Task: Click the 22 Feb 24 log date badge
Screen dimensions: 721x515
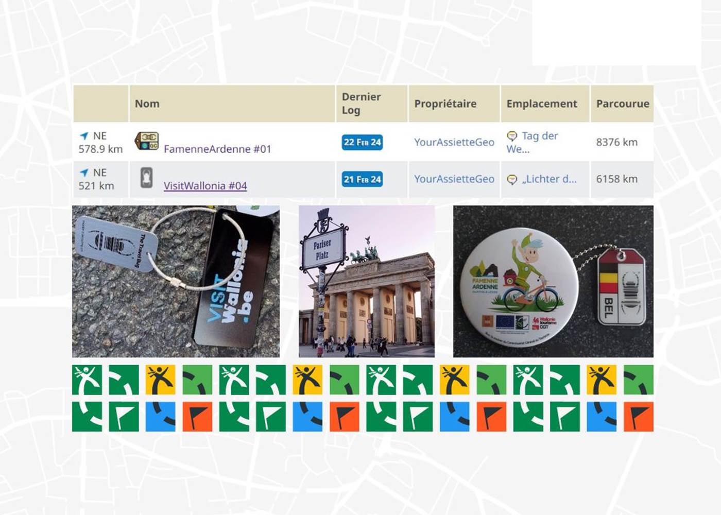Action: click(x=362, y=142)
